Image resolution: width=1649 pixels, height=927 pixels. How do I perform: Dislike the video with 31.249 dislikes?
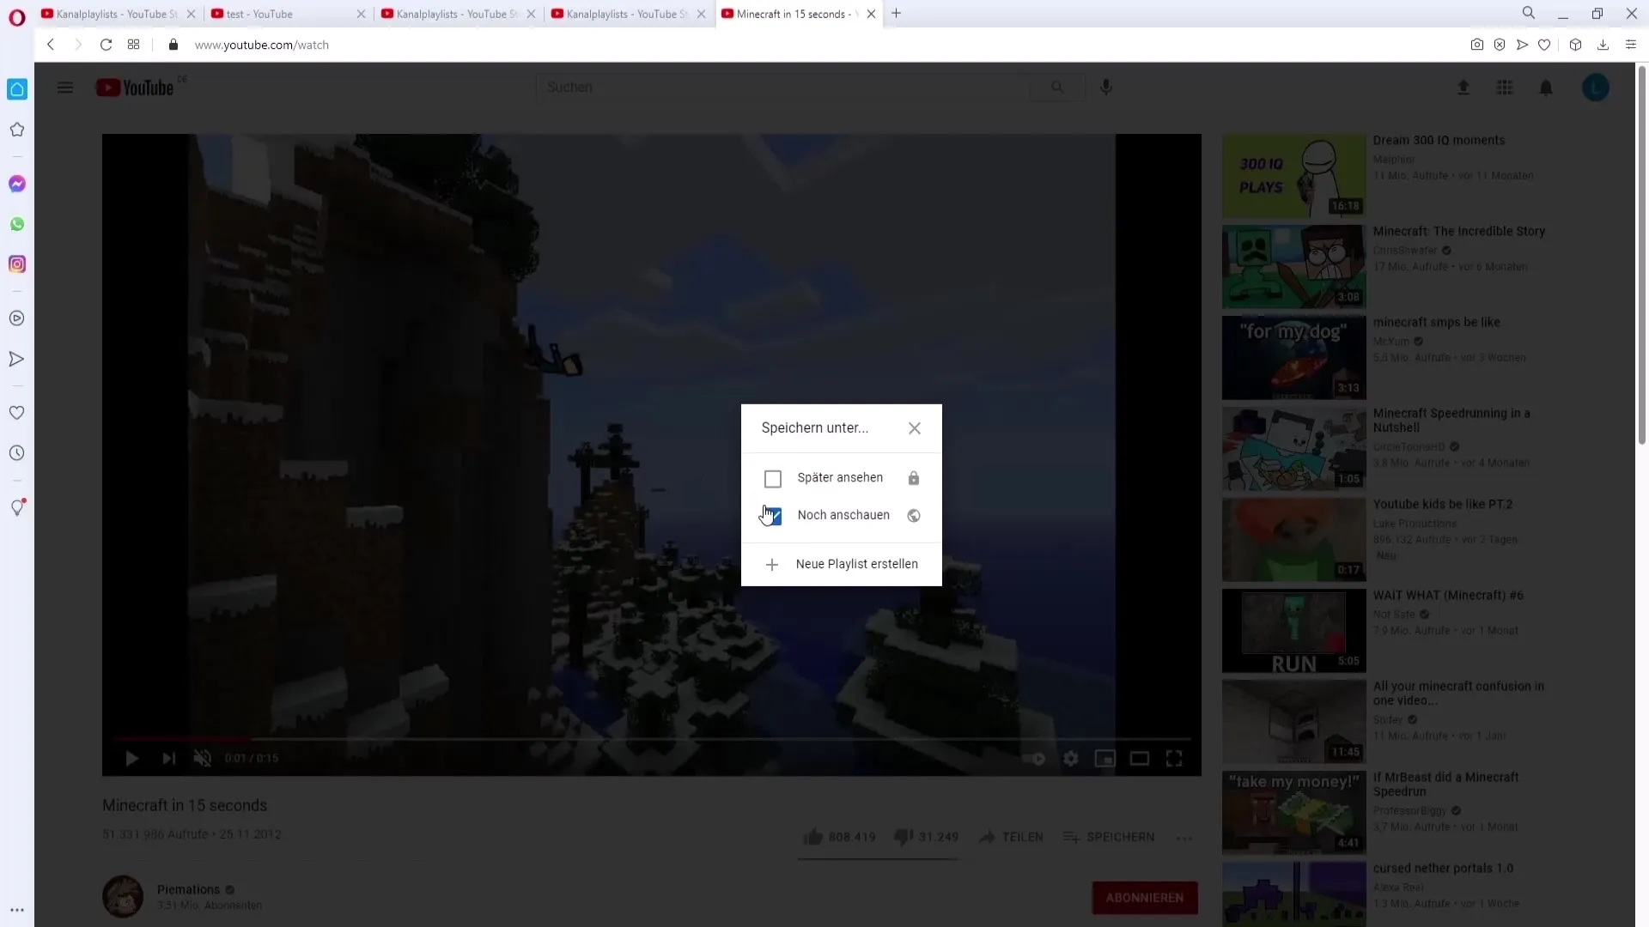[x=926, y=837]
